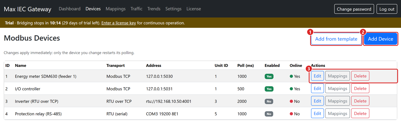The image size is (401, 125).
Task: Open the Traffic page
Action: 137,9
